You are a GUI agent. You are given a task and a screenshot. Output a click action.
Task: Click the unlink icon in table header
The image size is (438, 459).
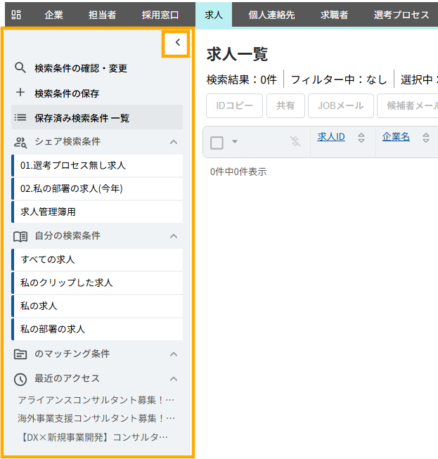pos(295,142)
